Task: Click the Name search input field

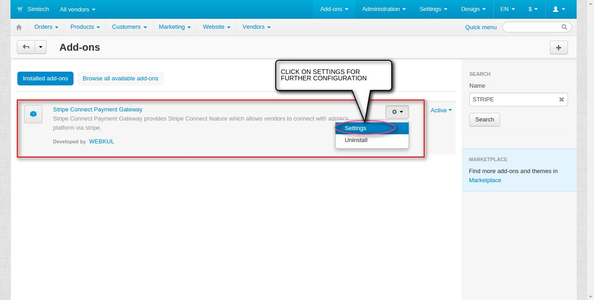Action: click(x=513, y=100)
